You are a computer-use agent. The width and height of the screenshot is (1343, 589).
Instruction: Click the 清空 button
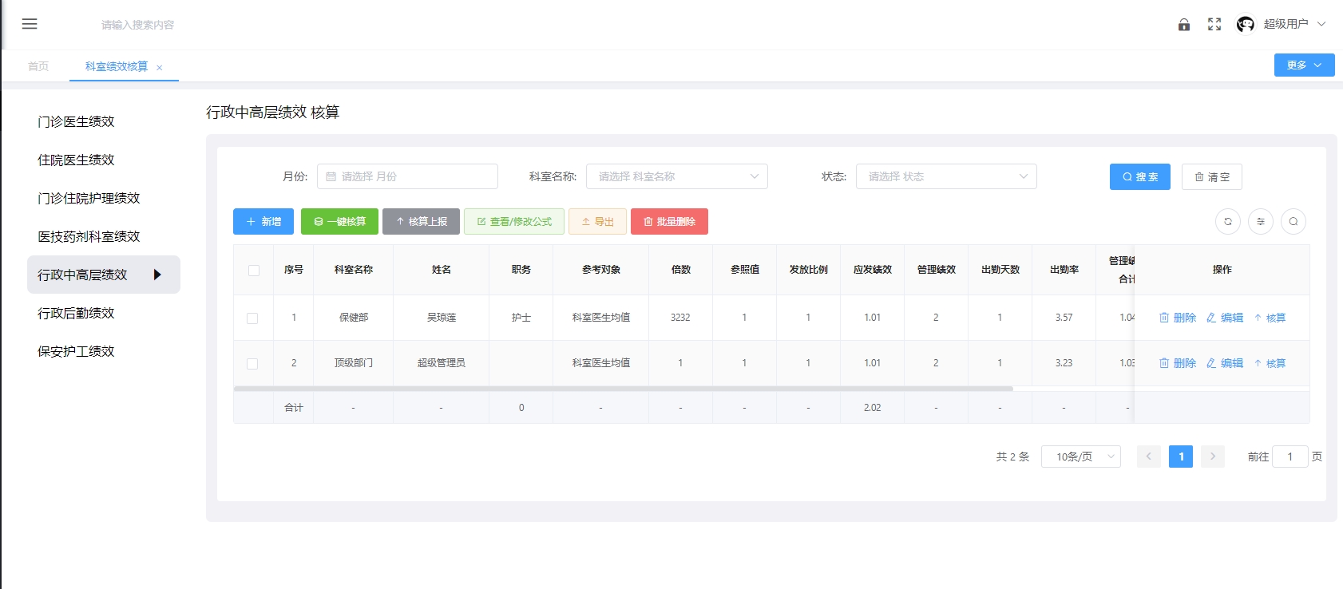click(1212, 177)
